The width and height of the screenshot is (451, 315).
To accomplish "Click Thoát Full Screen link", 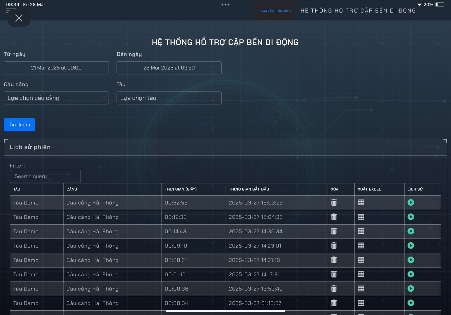I will [x=274, y=10].
